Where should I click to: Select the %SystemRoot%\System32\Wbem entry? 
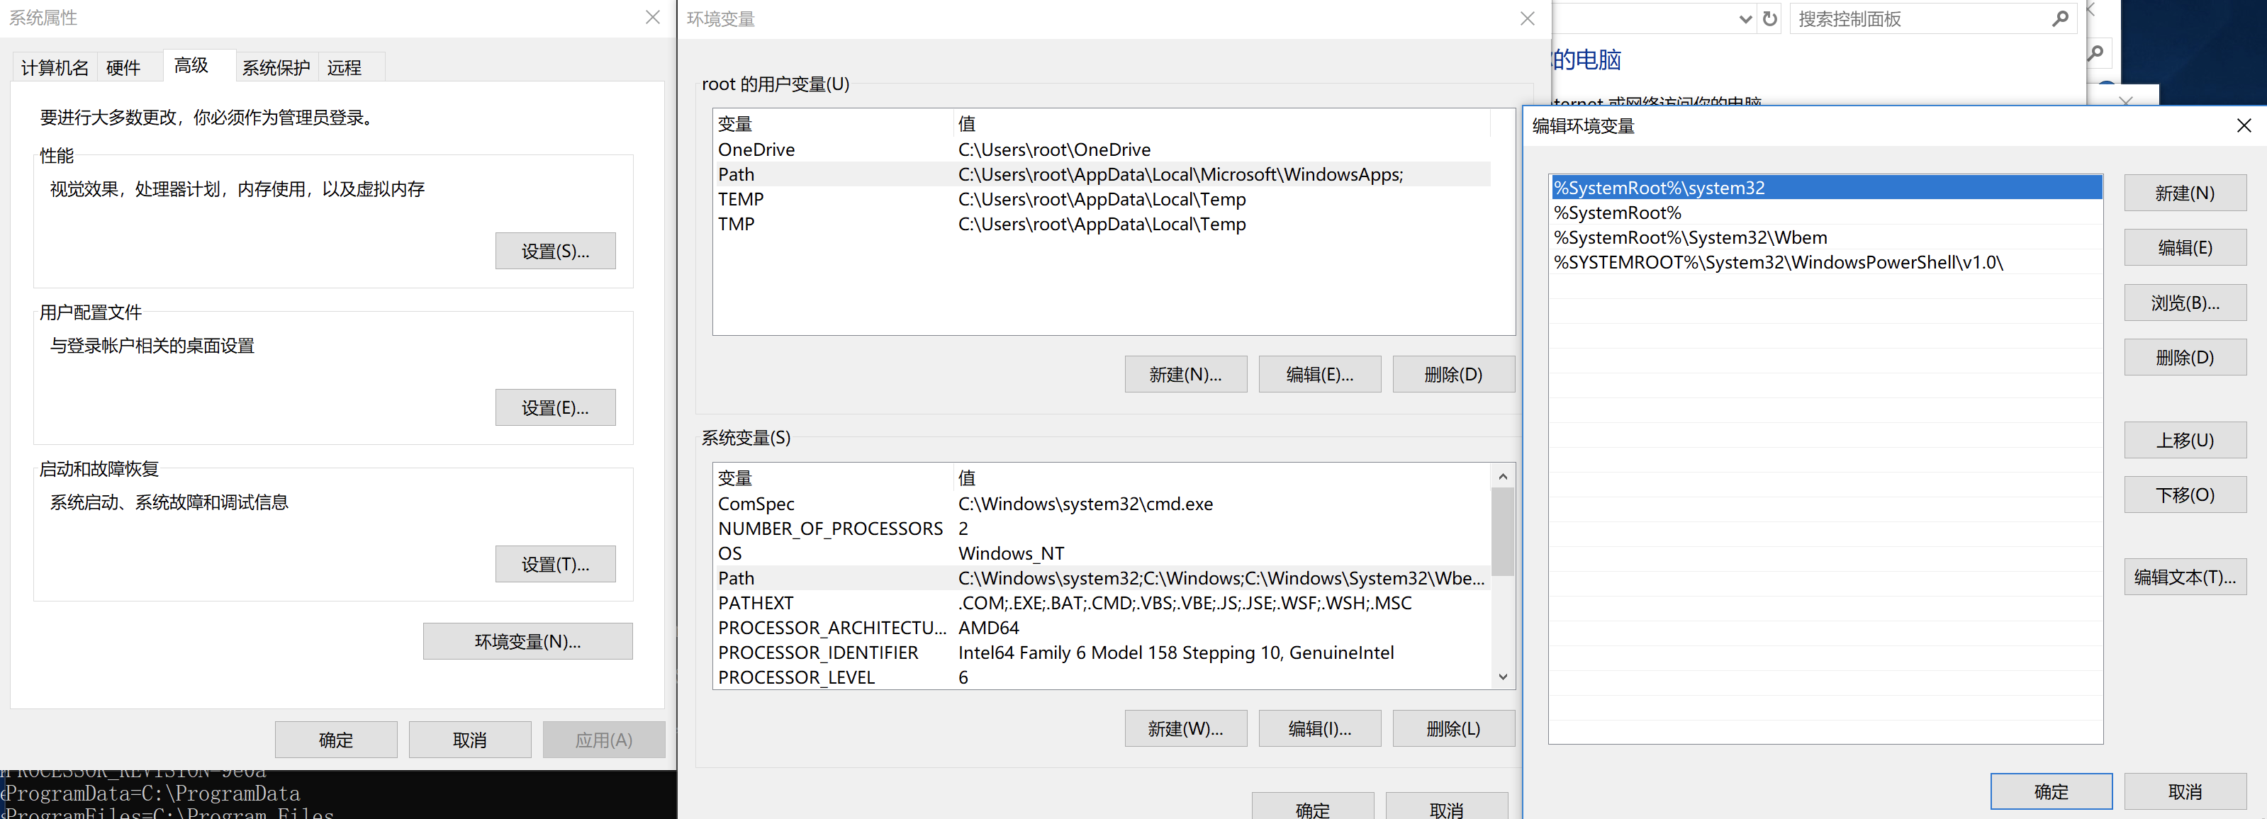(1690, 237)
